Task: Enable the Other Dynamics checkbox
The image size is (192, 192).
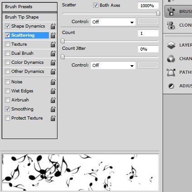Action: [7, 72]
